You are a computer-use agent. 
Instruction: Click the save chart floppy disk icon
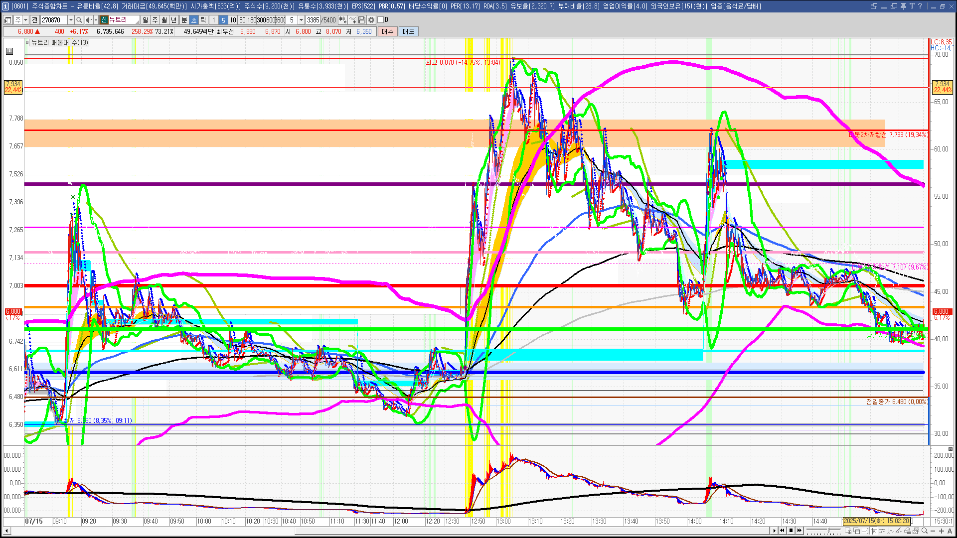coord(362,20)
